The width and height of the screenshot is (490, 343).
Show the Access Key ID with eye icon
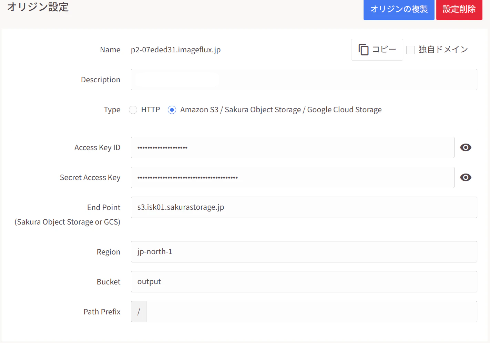466,147
